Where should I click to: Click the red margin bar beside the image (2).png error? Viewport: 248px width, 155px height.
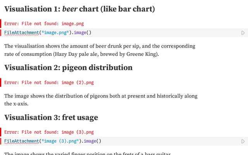[1, 83]
